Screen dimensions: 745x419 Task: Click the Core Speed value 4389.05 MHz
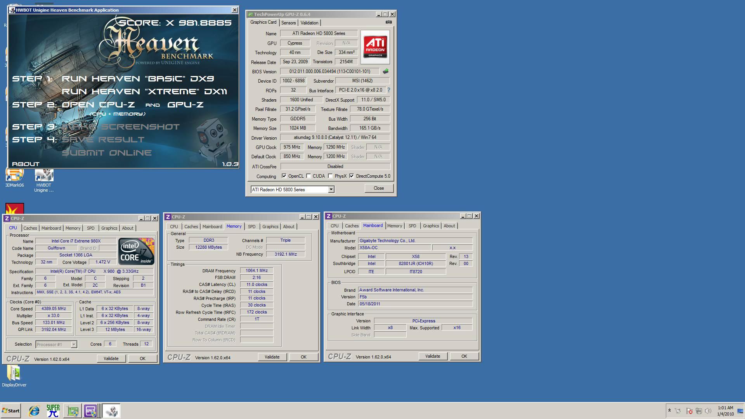[54, 309]
